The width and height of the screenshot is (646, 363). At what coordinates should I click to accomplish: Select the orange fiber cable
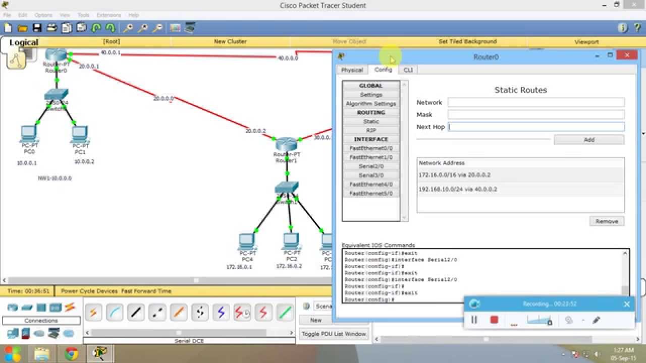pos(179,313)
